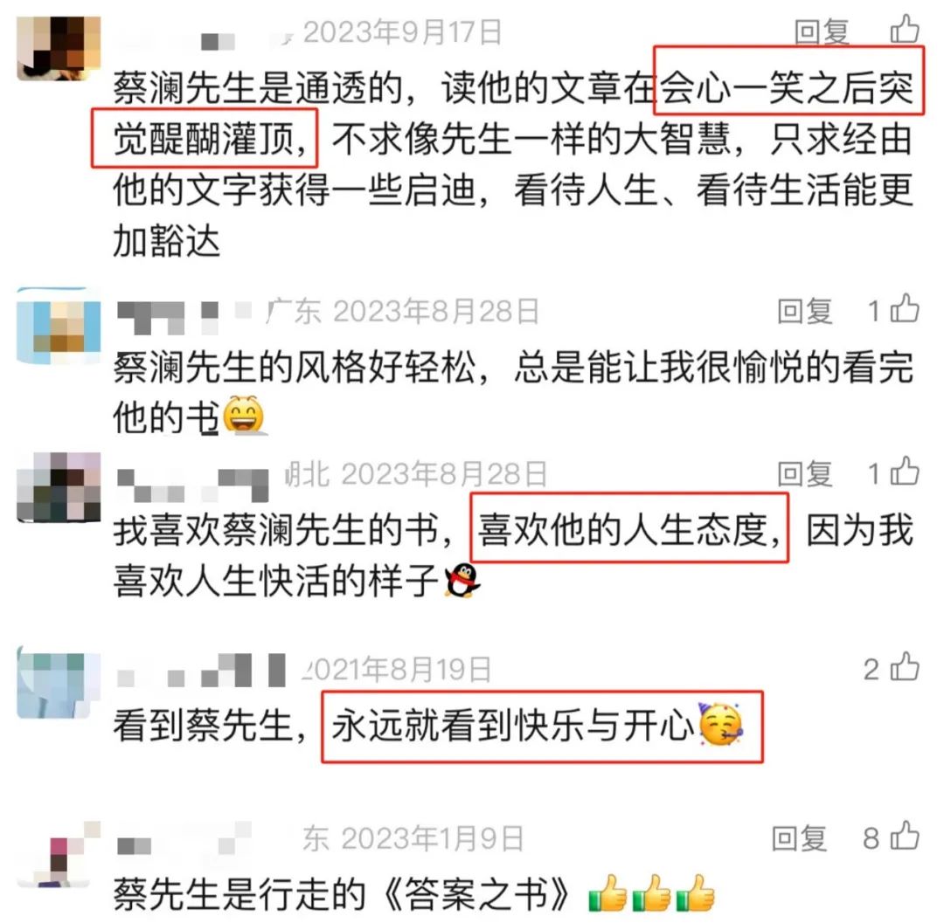Reply to the Guangdong August 28 comment
Screen dimensions: 944x923
805,311
